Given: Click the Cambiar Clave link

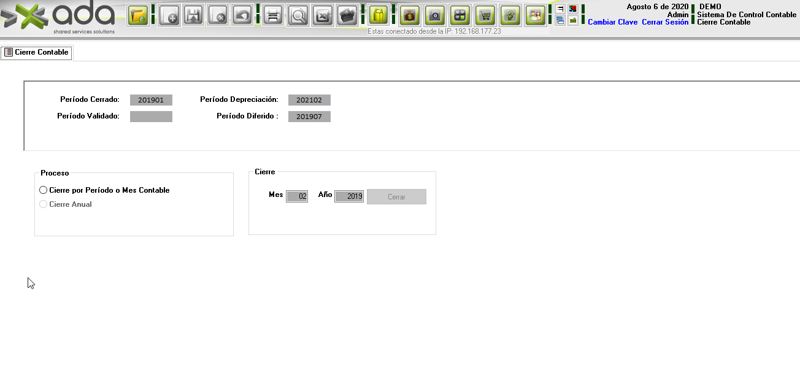Looking at the screenshot, I should [612, 22].
